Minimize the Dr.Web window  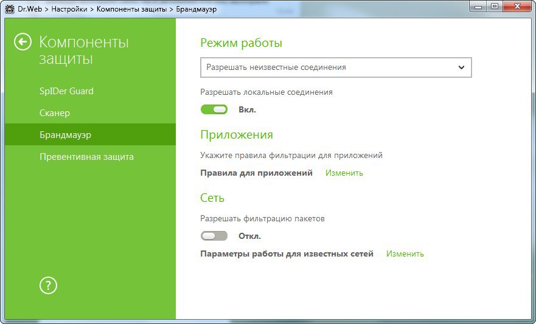[x=478, y=7]
